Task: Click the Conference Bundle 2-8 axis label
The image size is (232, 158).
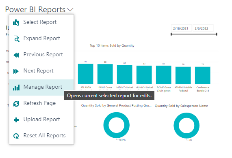Action: coord(203,89)
